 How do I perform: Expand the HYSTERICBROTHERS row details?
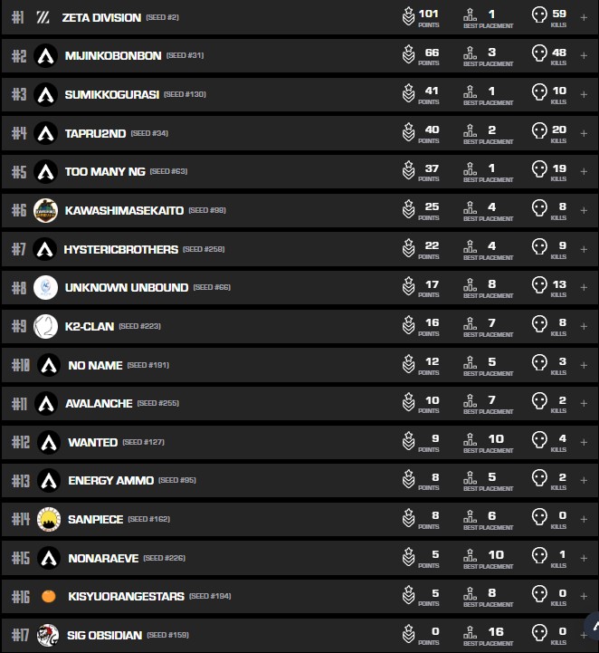tap(584, 249)
